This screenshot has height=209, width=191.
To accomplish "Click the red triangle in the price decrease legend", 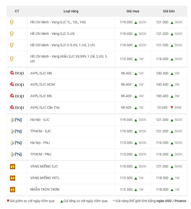I will coord(8,201).
